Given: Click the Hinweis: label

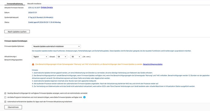Looking at the screenshot, I should point(35,70).
